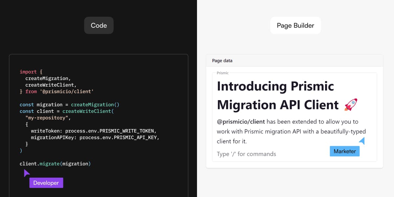Click the Developer cursor label
The width and height of the screenshot is (394, 197).
(46, 183)
